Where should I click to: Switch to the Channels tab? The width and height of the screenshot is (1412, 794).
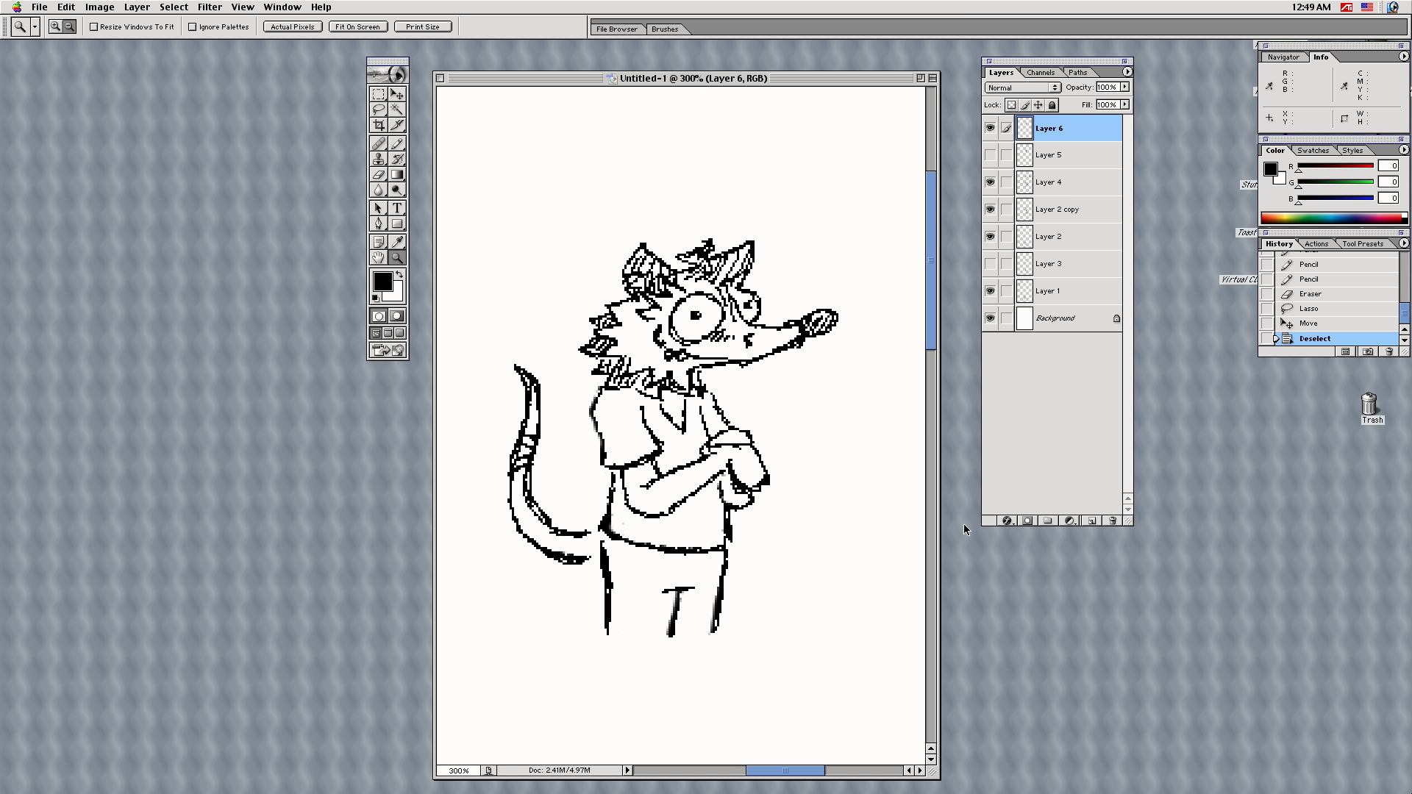(x=1041, y=72)
